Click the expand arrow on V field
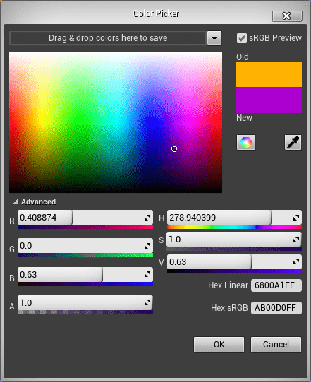The image size is (311, 382). pyautogui.click(x=296, y=262)
